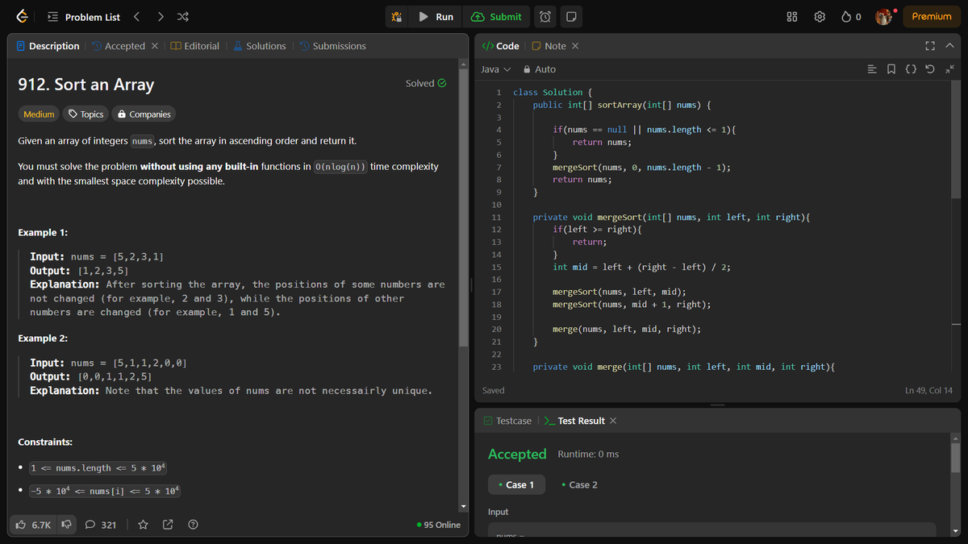This screenshot has width=968, height=544.
Task: Click the debugger bug icon
Action: (397, 17)
